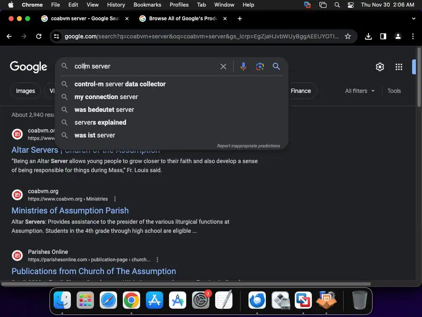Image resolution: width=422 pixels, height=317 pixels.
Task: Go to Google homepage via logo
Action: (x=28, y=66)
